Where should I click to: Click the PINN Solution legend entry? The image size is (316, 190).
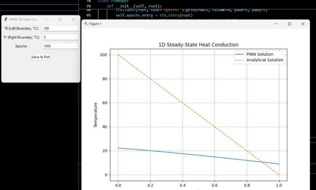[x=260, y=54]
